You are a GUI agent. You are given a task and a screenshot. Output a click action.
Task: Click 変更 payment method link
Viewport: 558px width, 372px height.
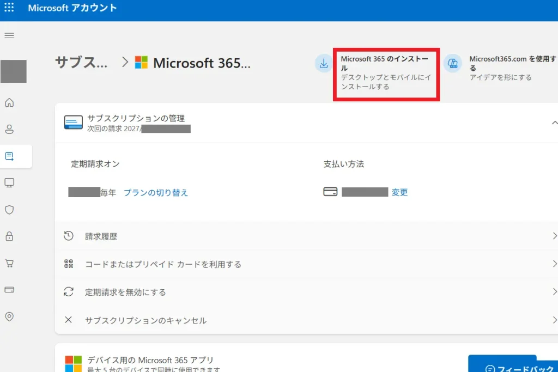(x=399, y=192)
